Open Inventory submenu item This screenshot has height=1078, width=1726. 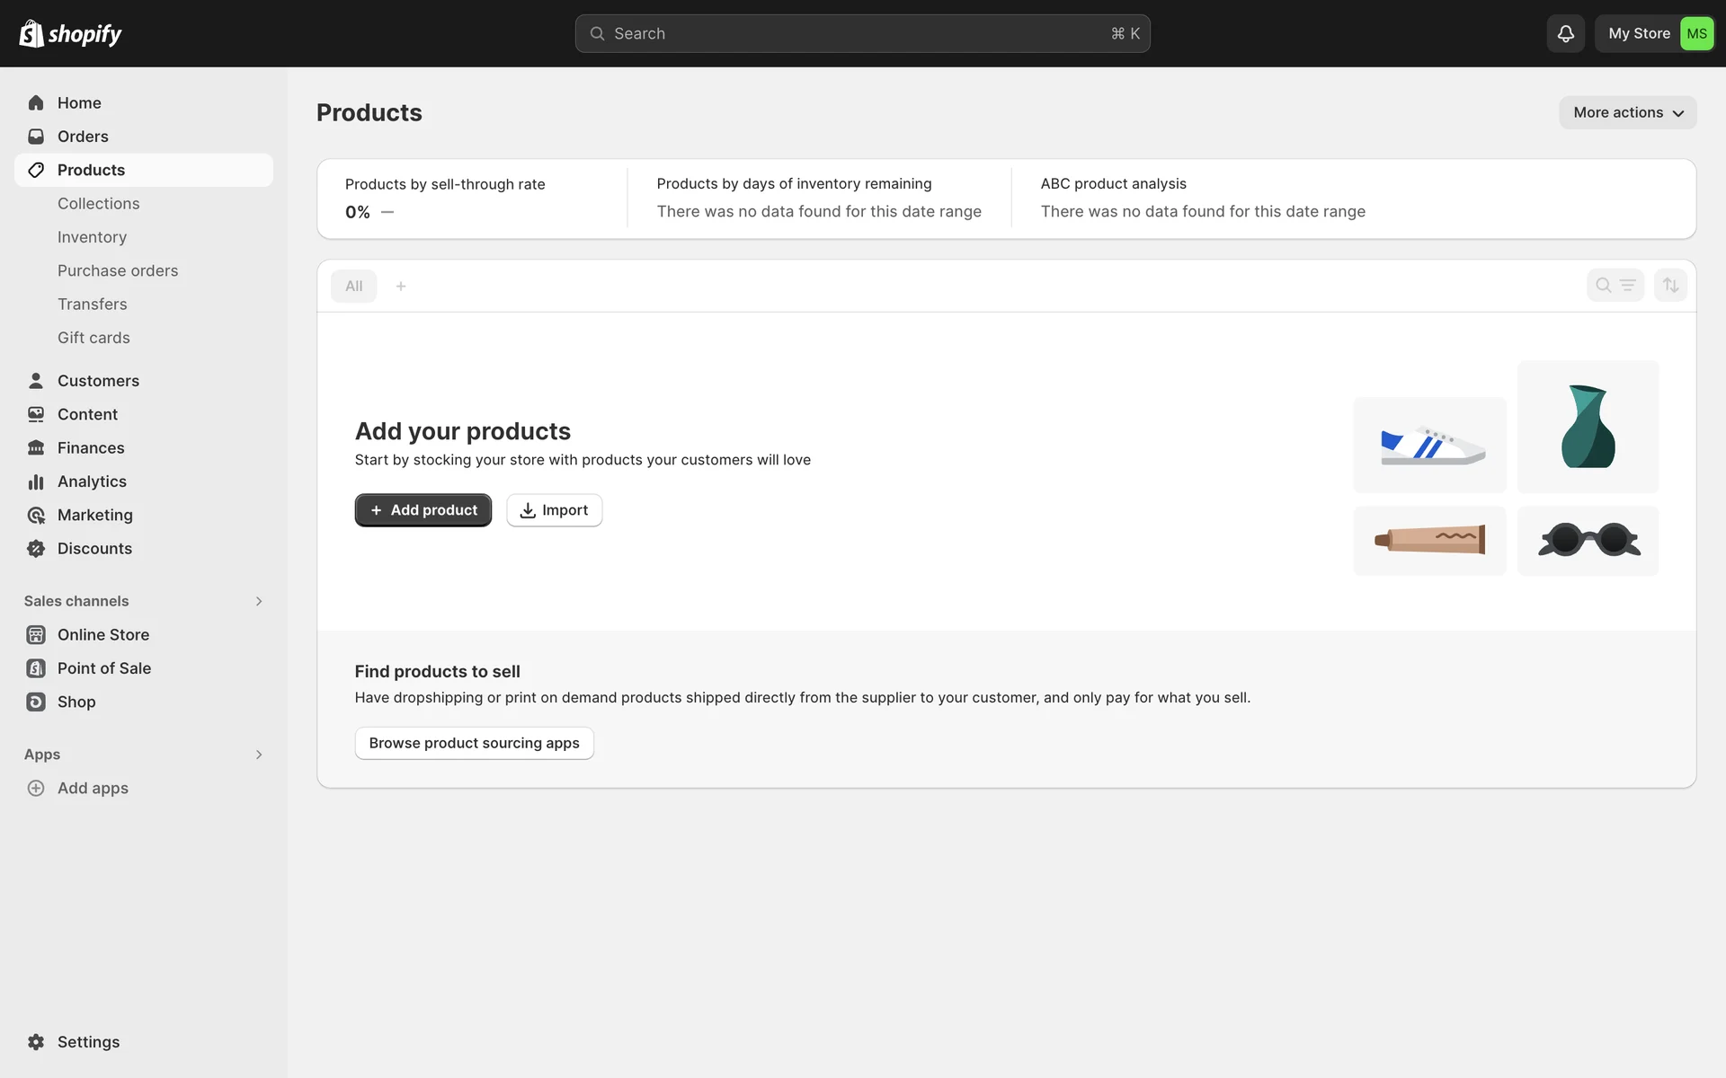tap(92, 237)
